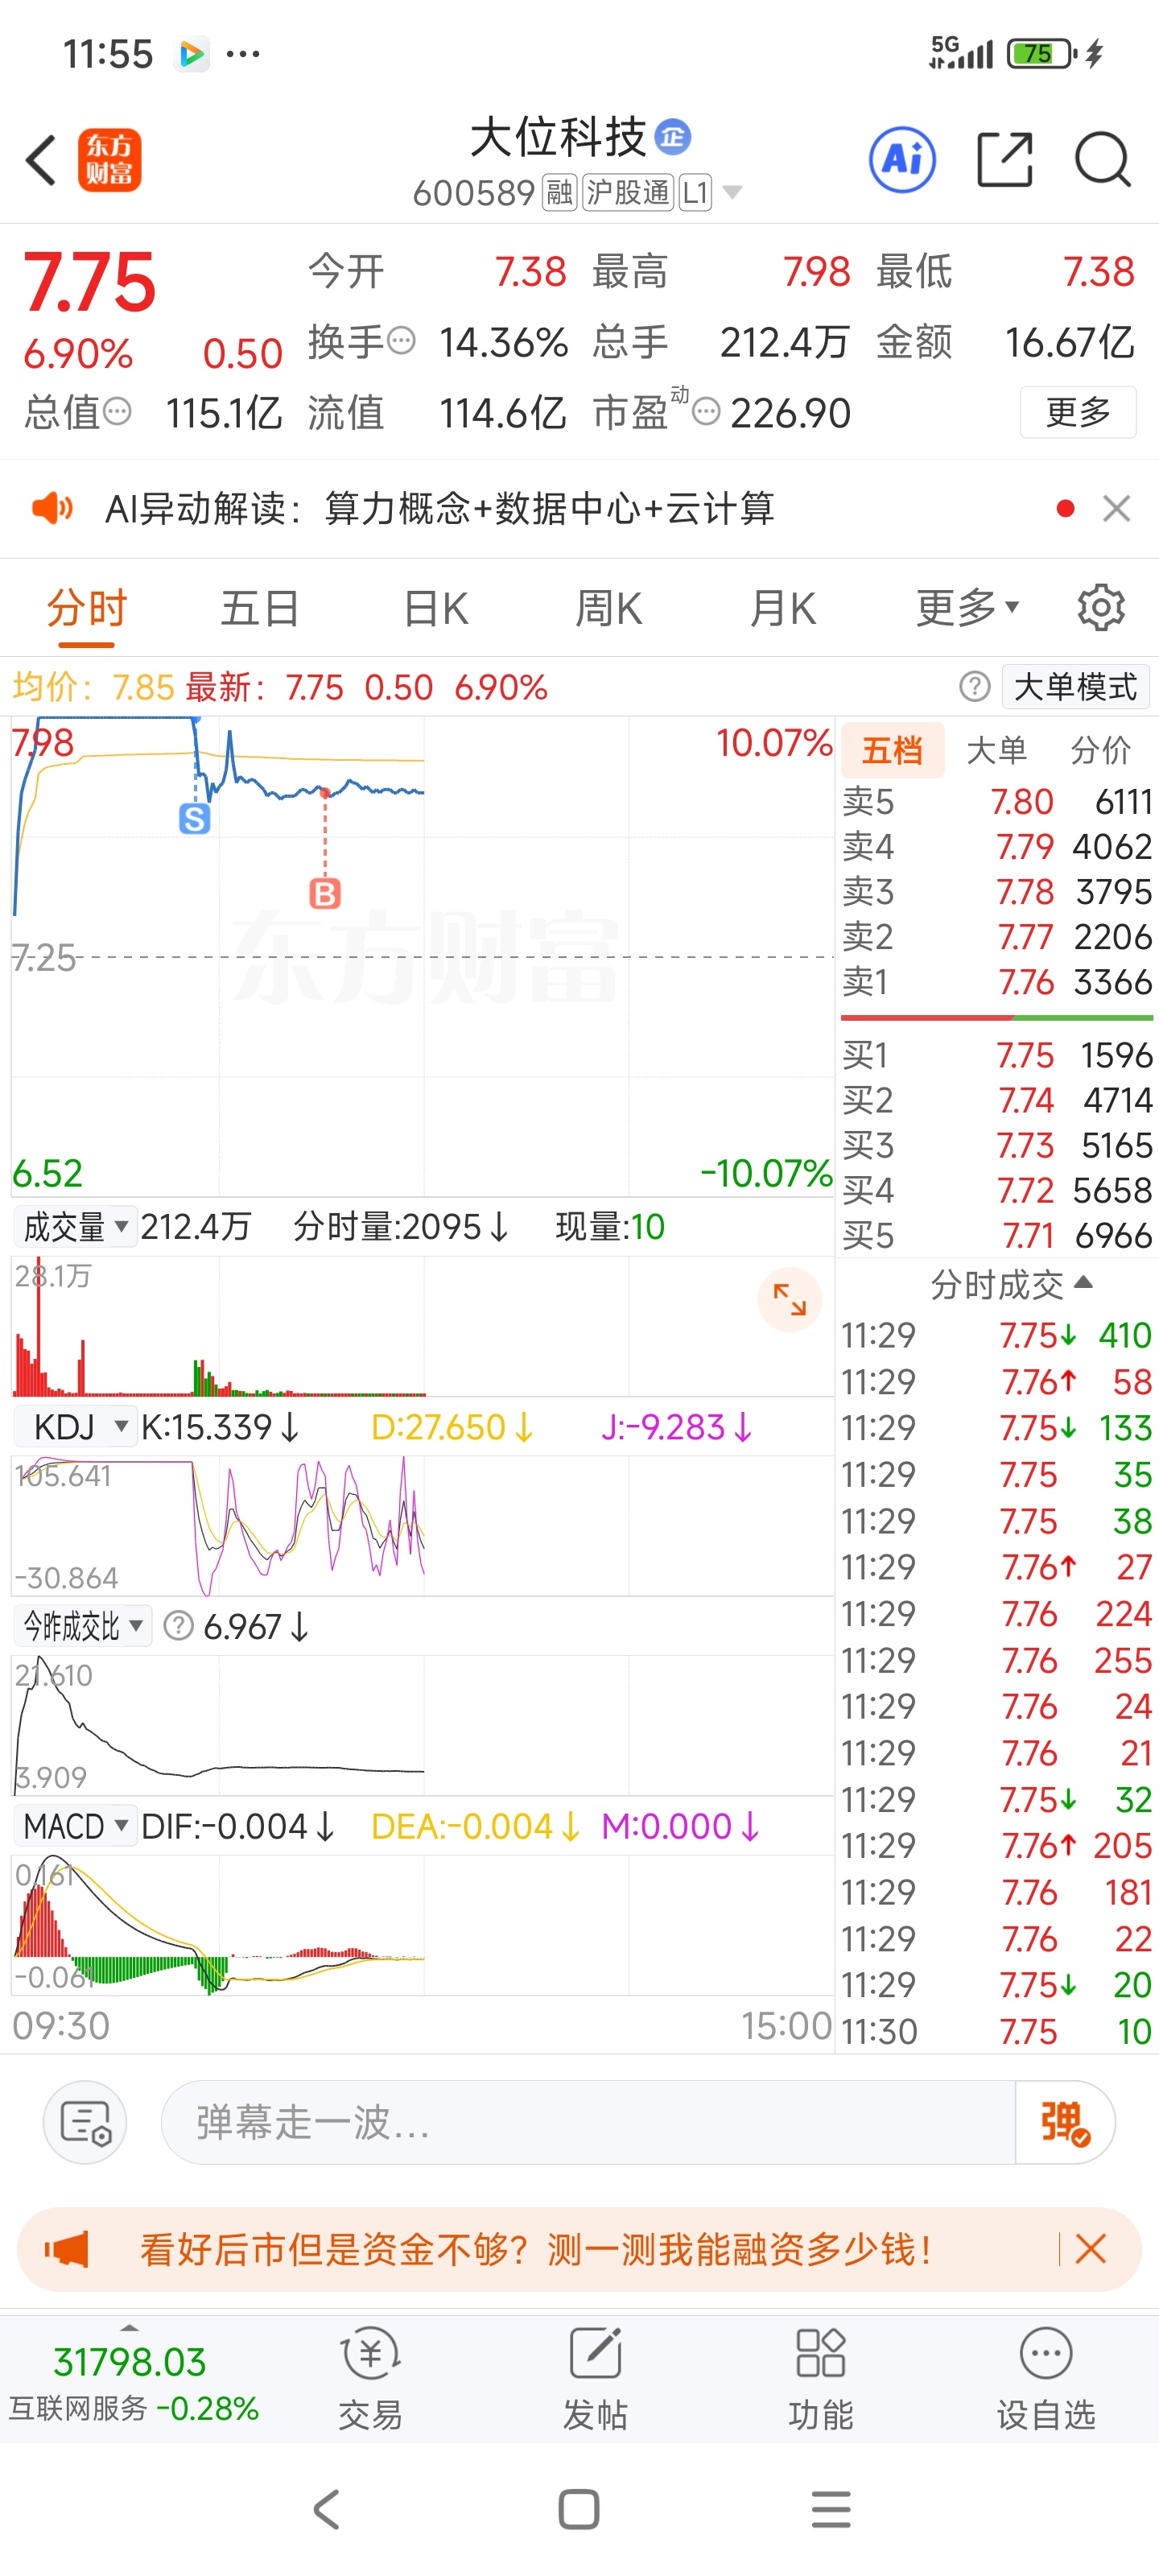Tap the 市盈 info icon
The width and height of the screenshot is (1159, 2576).
click(706, 411)
